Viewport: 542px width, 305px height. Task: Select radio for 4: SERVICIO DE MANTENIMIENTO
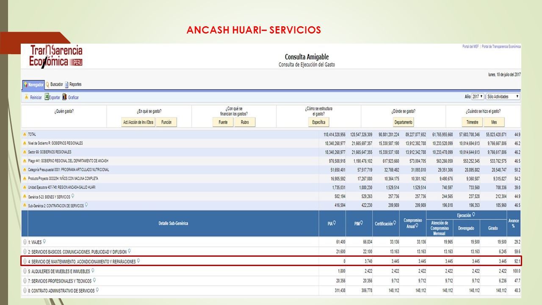25,261
